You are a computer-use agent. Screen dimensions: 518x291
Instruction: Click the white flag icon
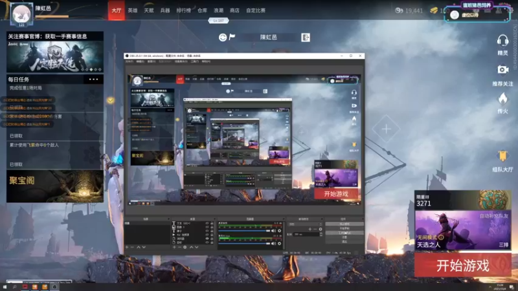[x=232, y=37]
